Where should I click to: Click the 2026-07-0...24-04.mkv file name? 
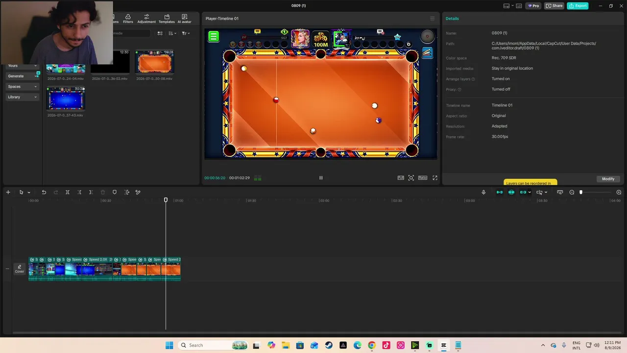pyautogui.click(x=65, y=78)
